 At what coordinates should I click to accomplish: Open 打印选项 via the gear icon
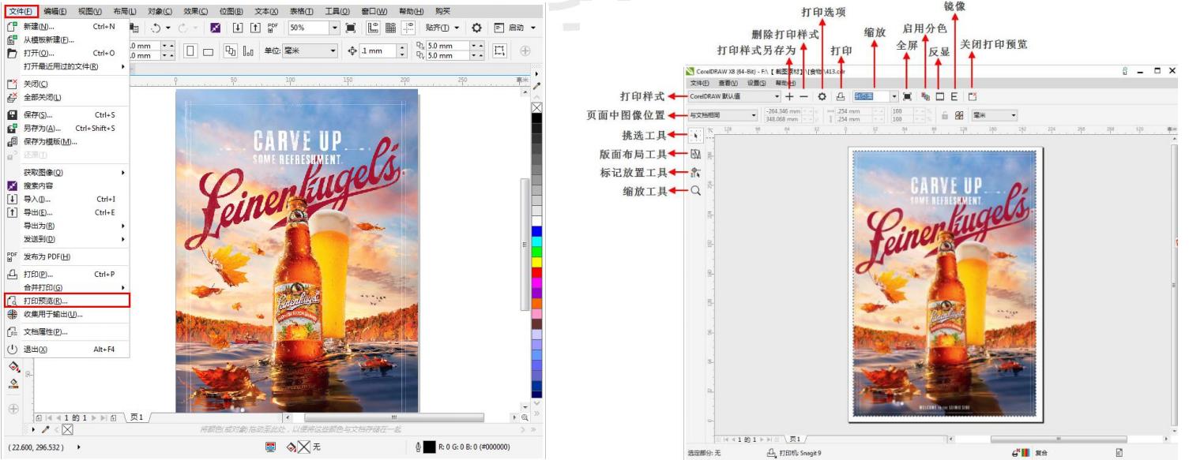(822, 96)
